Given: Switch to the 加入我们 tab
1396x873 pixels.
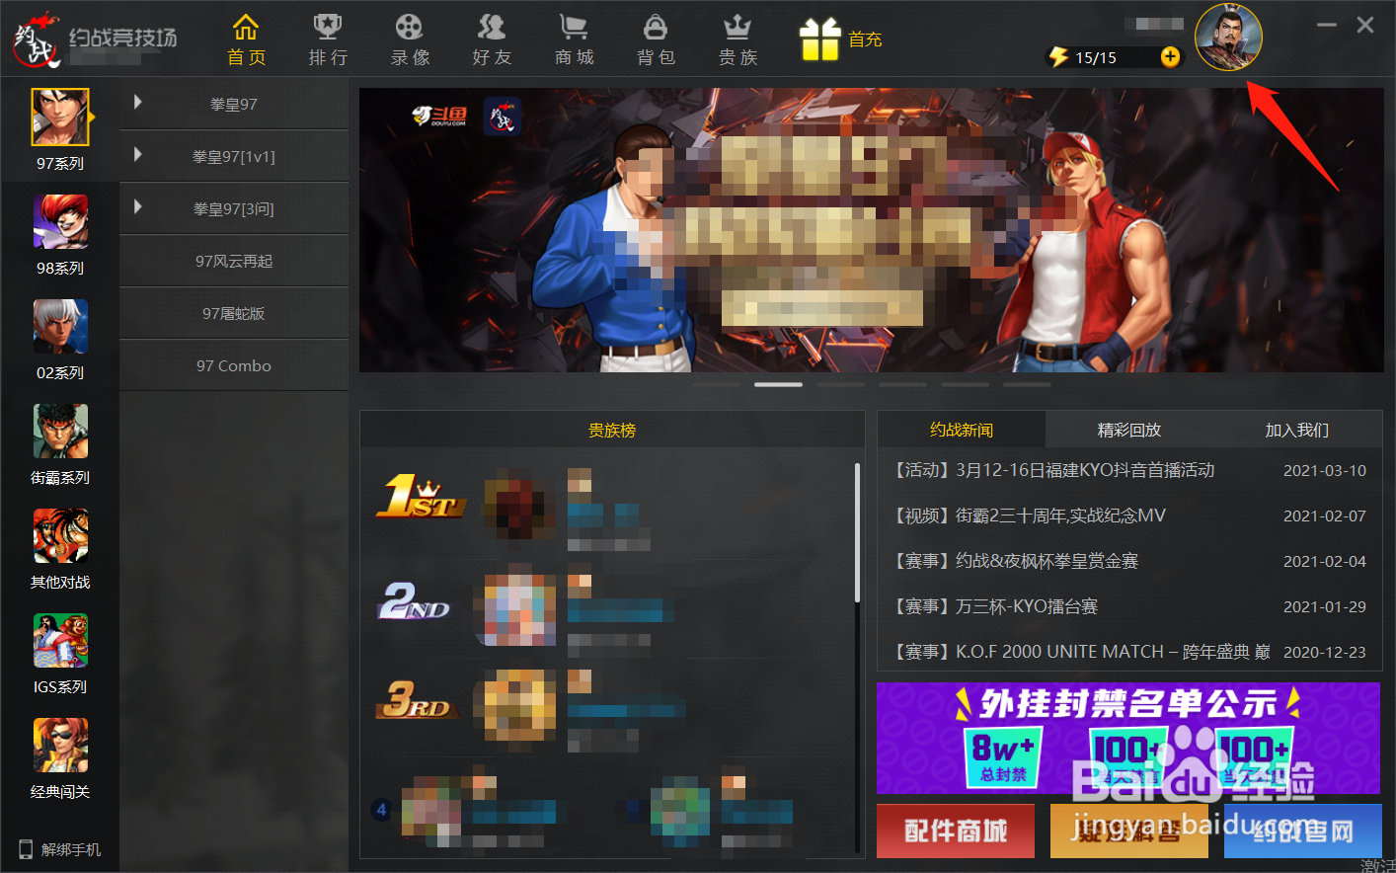Looking at the screenshot, I should coord(1297,430).
